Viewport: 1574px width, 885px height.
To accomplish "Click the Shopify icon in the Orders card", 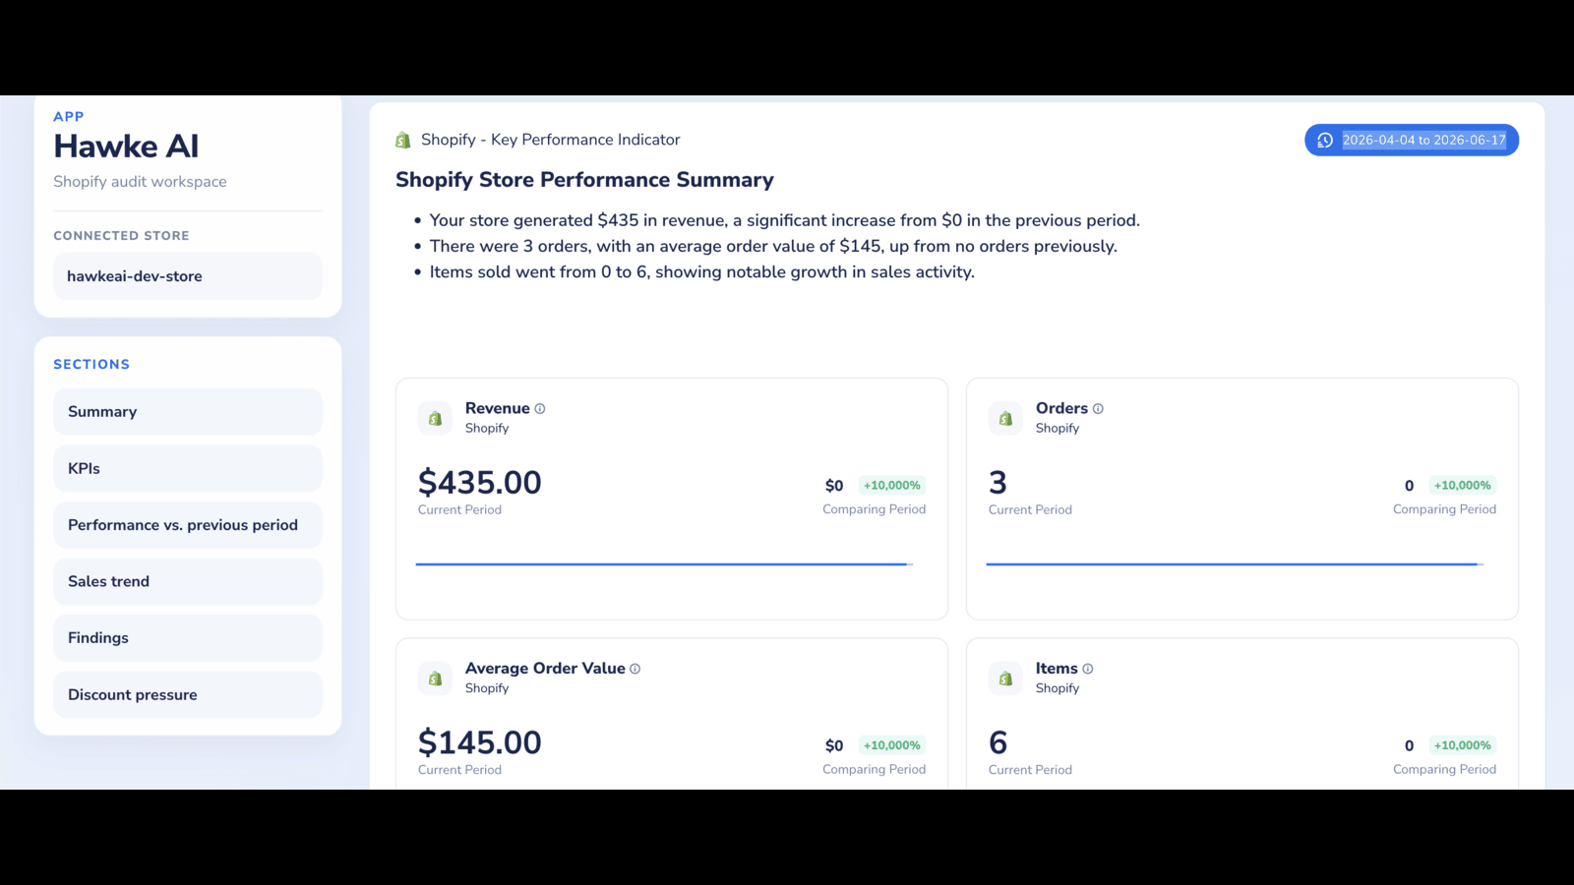I will pos(1005,418).
